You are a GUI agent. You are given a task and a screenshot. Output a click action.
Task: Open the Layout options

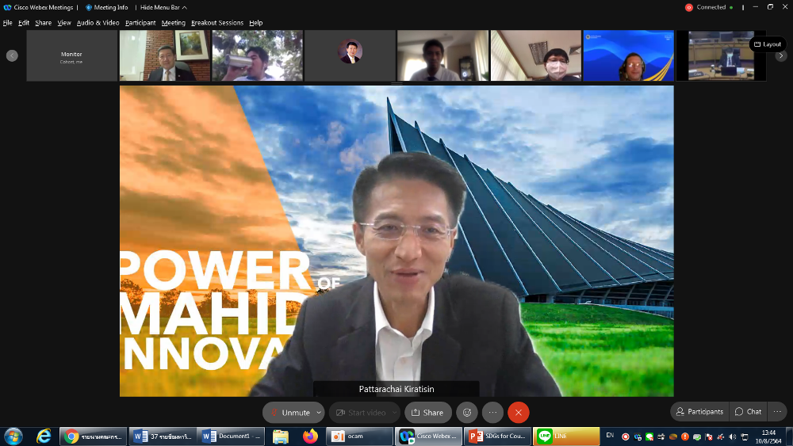click(x=767, y=44)
